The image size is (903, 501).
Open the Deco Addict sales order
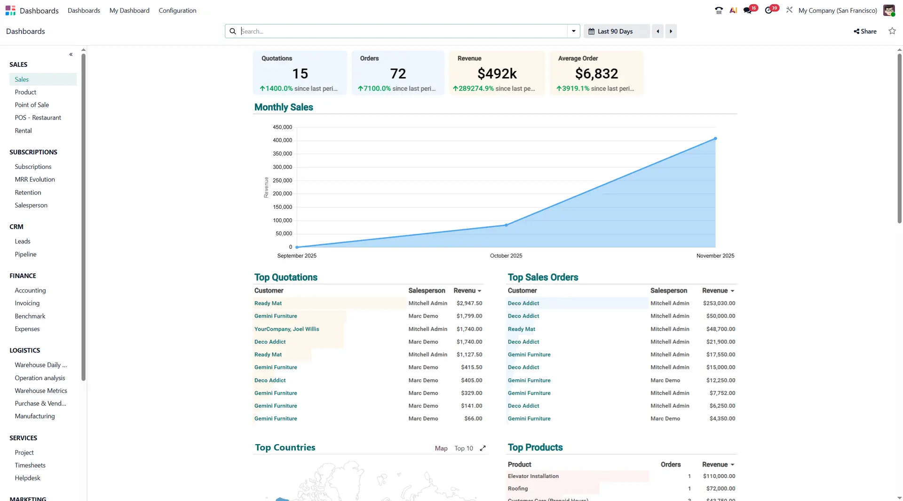click(x=523, y=303)
